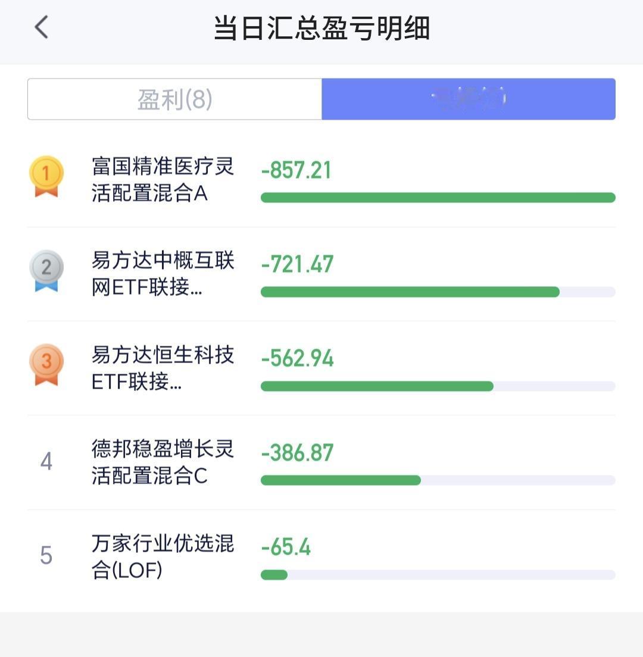
Task: Click the silver rank 2 medal
Action: pyautogui.click(x=46, y=271)
